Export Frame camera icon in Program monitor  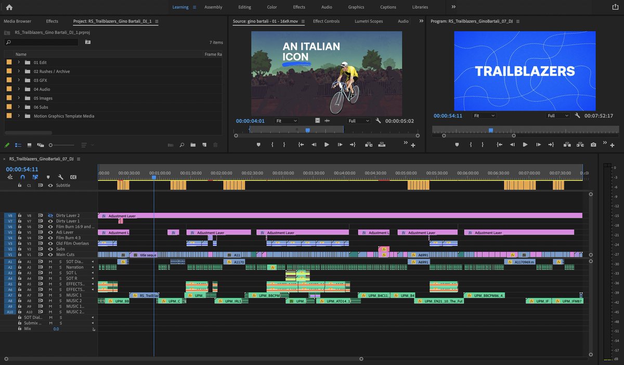pos(593,145)
